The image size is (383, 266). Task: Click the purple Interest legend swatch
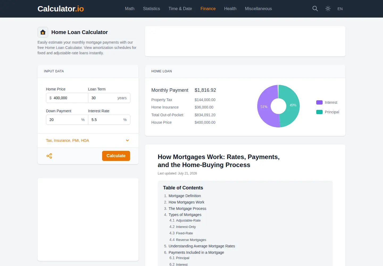(319, 102)
